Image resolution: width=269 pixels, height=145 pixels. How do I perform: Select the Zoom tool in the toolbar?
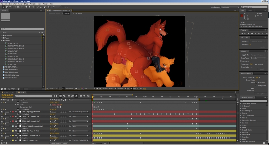[10, 6]
